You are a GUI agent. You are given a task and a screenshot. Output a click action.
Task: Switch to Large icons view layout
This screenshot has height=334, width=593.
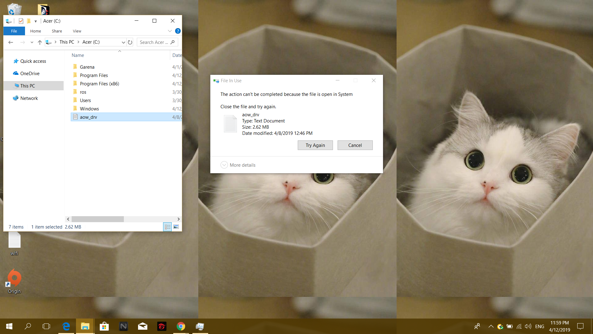176,227
